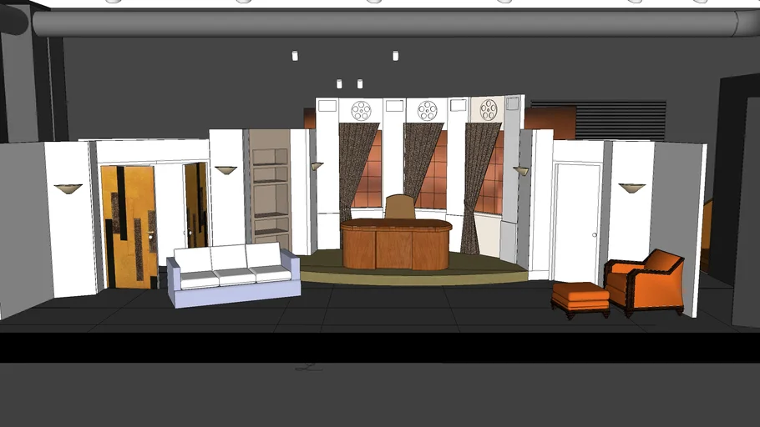The width and height of the screenshot is (760, 427).
Task: Select the overhead horizontal pipe
Action: click(x=384, y=23)
